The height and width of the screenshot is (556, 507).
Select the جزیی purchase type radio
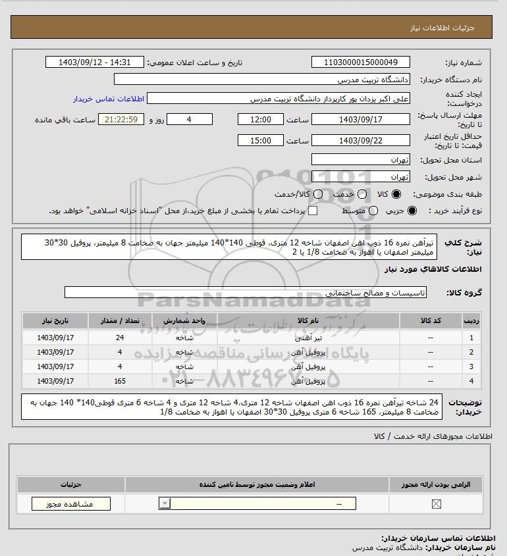point(412,211)
